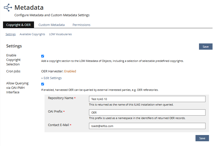Viewport: 213px width, 146px height.
Task: Click the Enable Copyright Selection label
Action: pos(13,60)
